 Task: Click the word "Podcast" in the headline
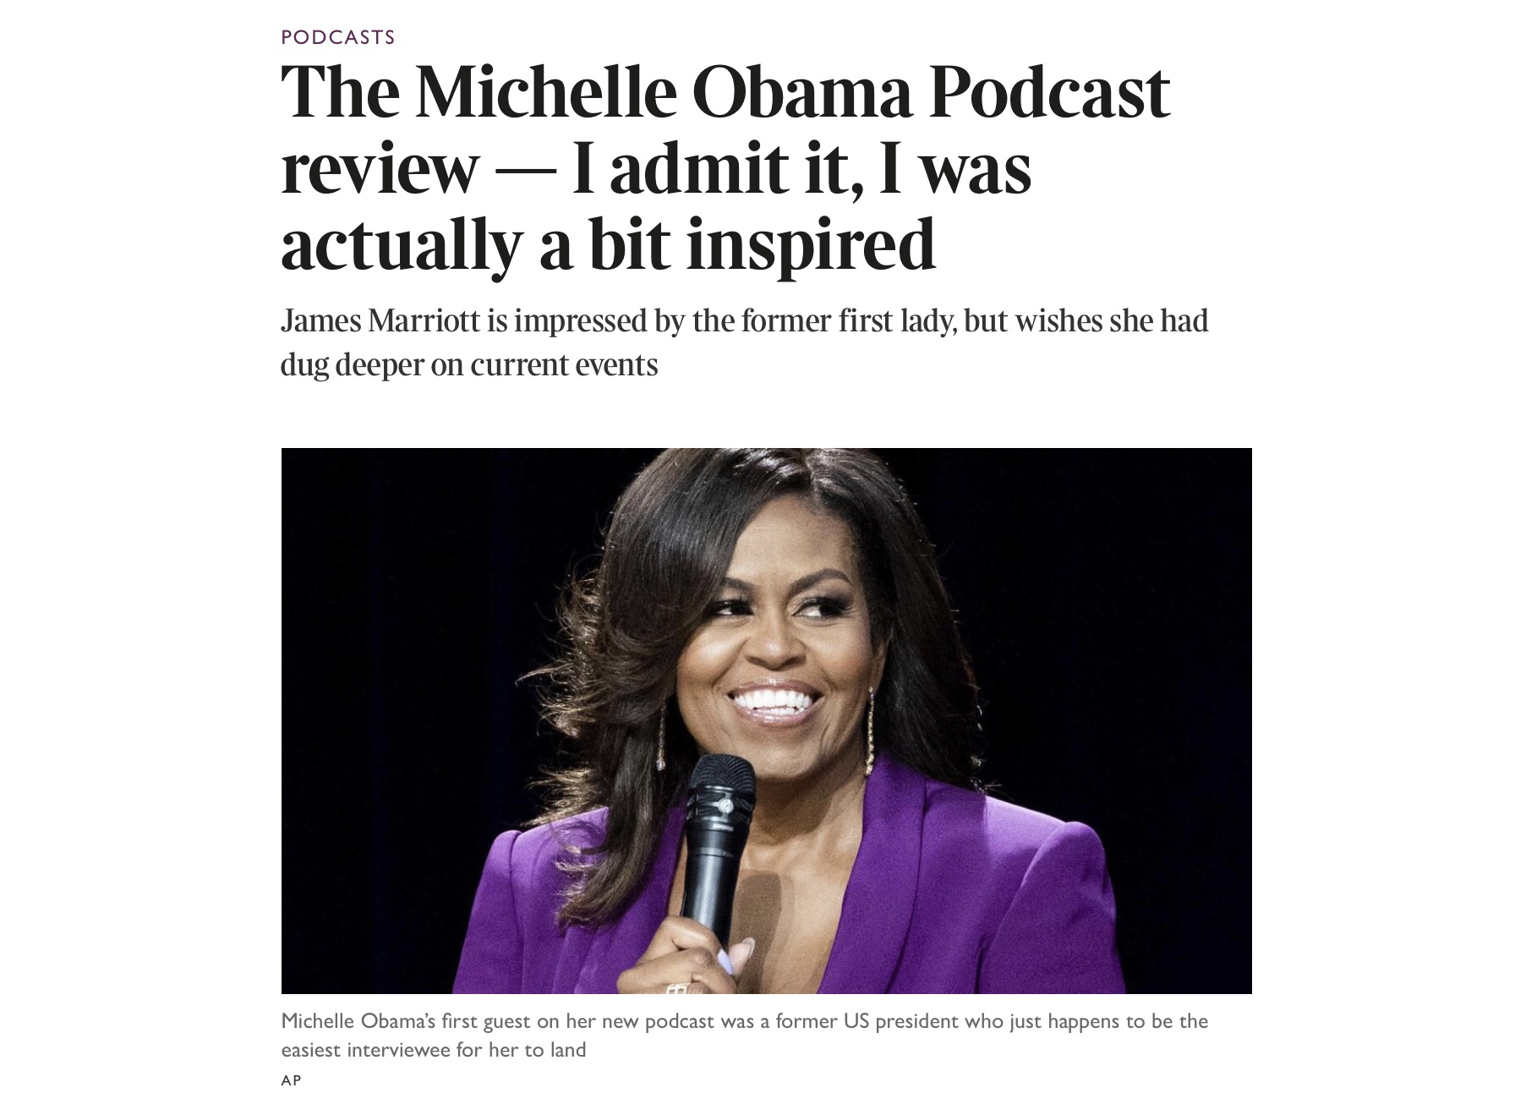(x=1050, y=91)
